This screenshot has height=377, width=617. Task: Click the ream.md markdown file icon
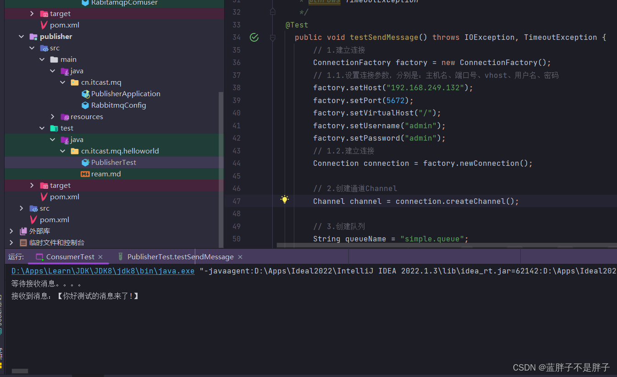[x=85, y=174]
